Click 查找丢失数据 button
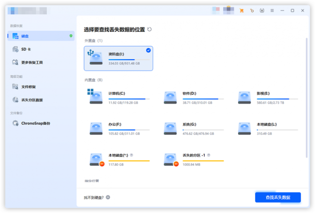Image resolution: width=315 pixels, height=213 pixels. pyautogui.click(x=278, y=197)
